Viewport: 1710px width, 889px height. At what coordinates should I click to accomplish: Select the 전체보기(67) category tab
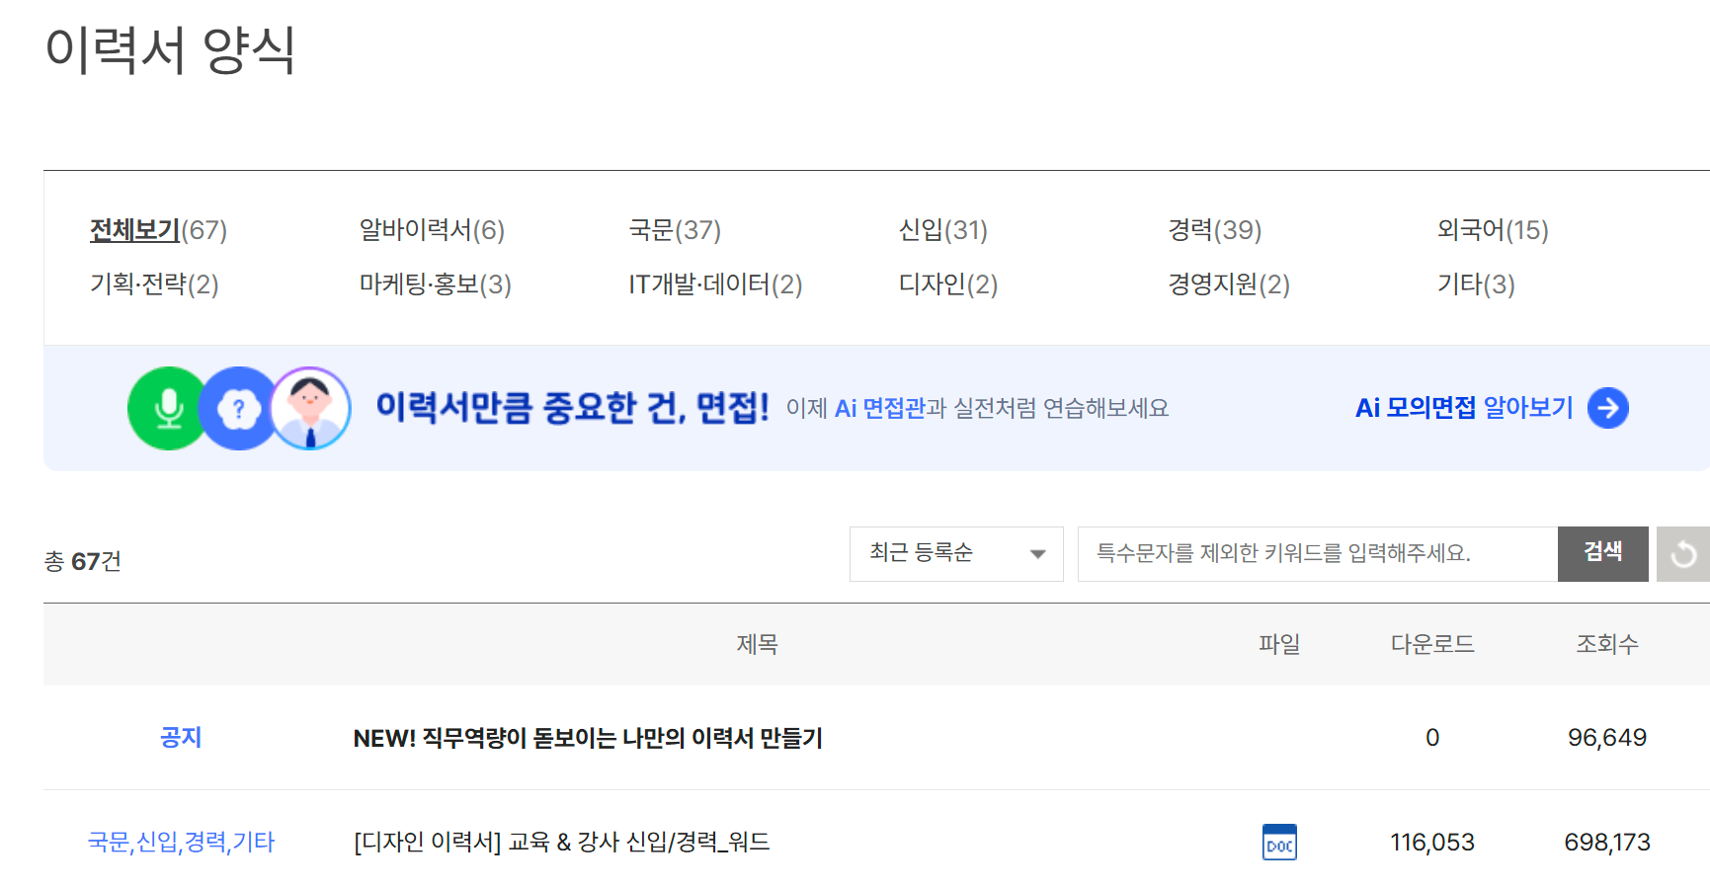(158, 230)
